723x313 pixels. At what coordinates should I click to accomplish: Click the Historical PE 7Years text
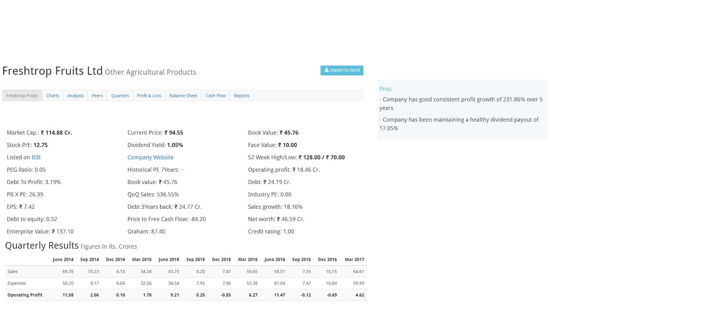[156, 170]
